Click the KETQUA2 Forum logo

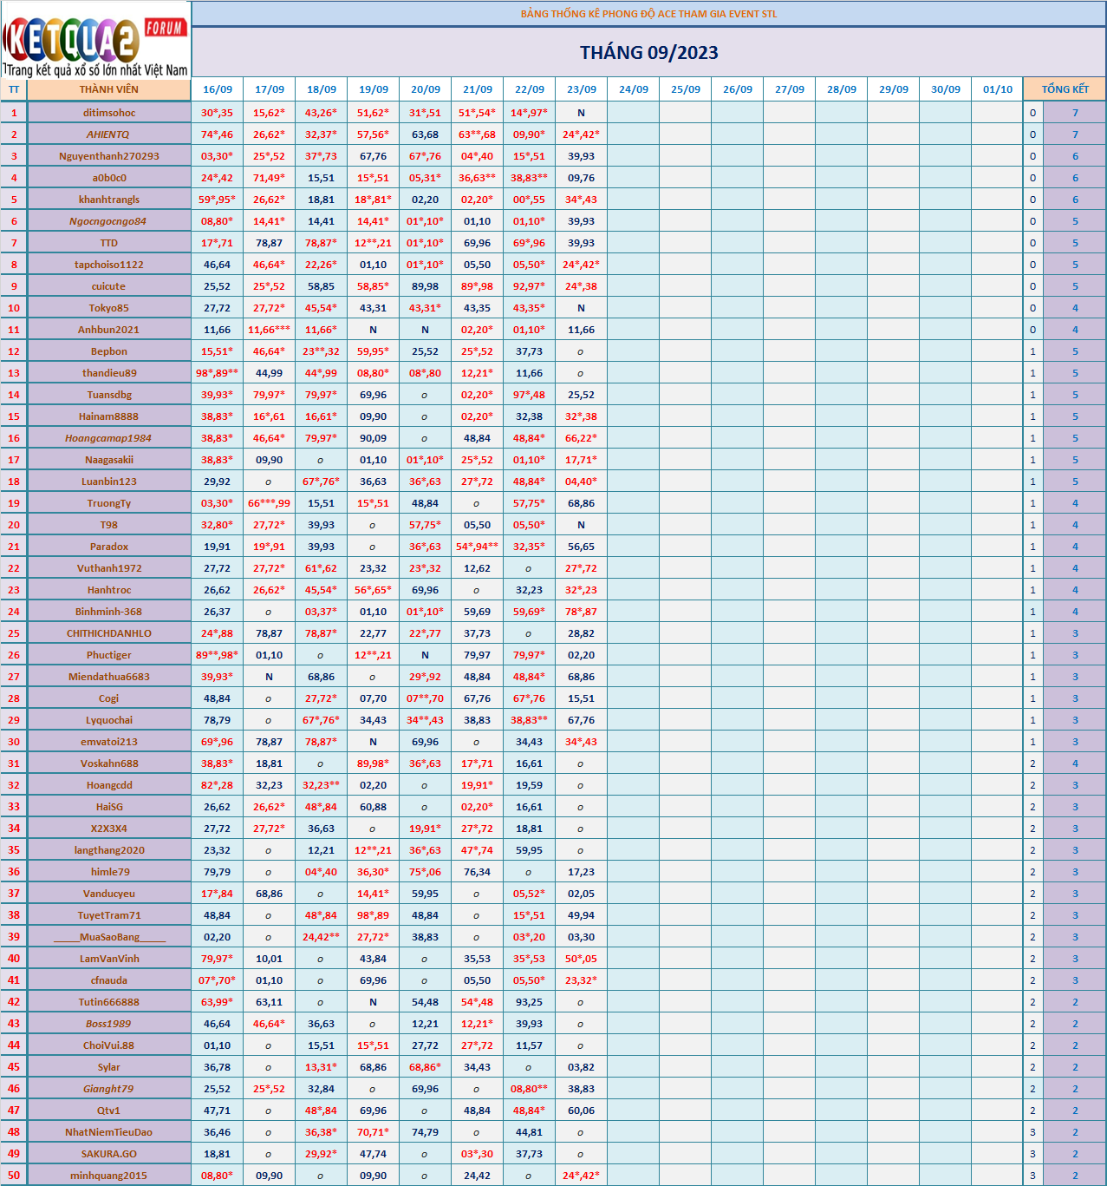point(95,40)
